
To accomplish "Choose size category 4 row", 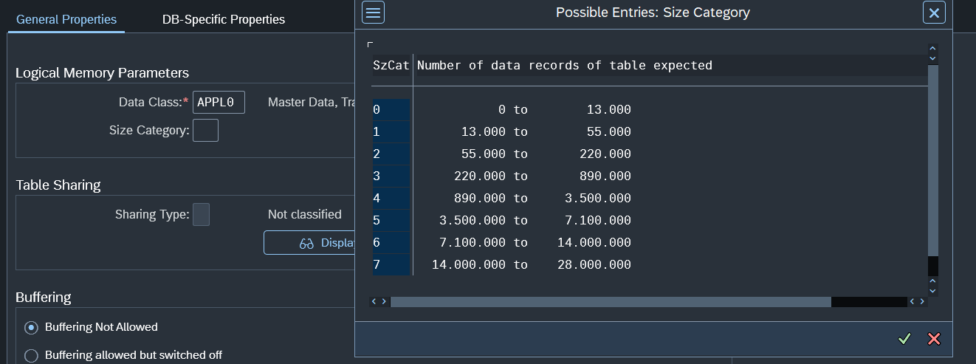I will click(x=391, y=199).
